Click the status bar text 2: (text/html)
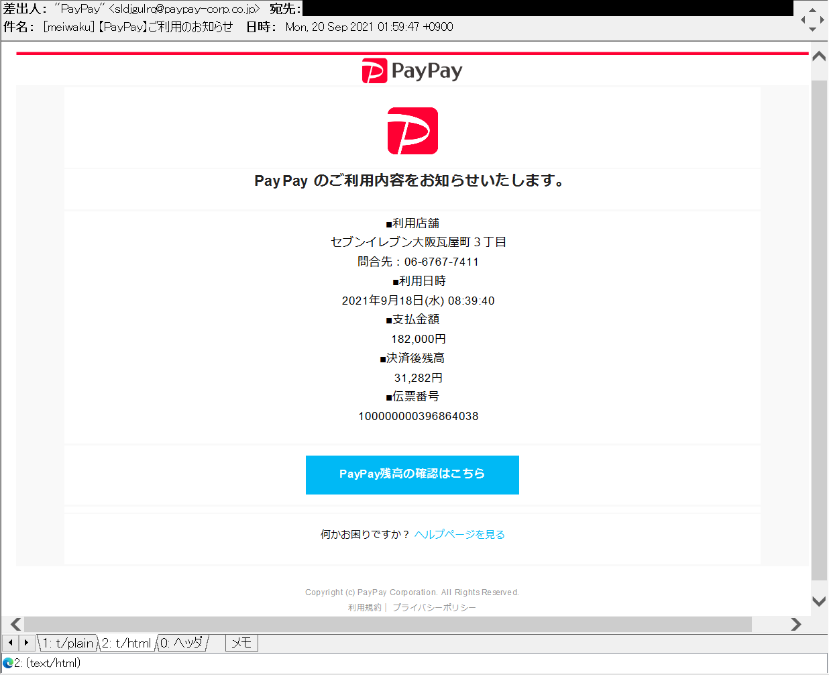Viewport: 829px width, 675px height. [x=48, y=663]
